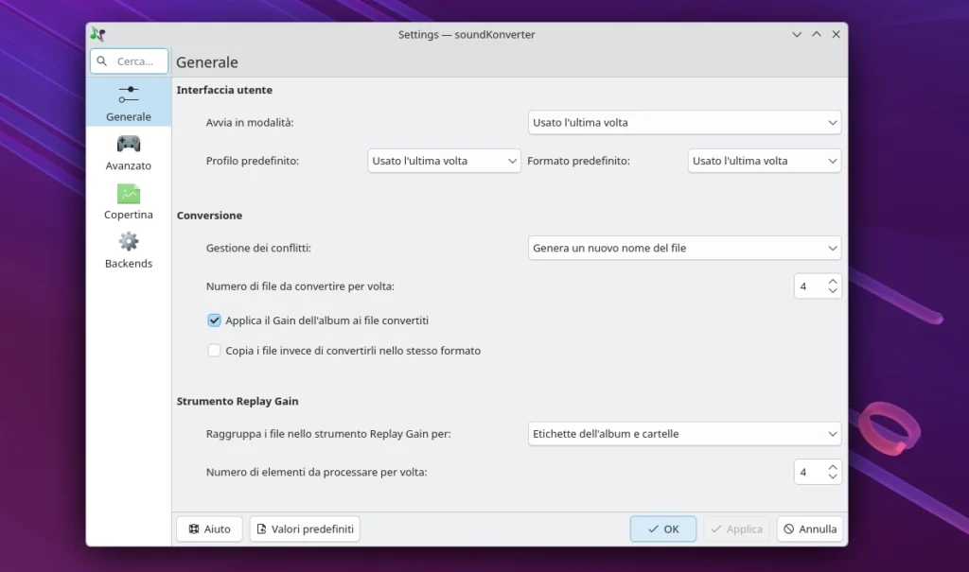The image size is (969, 572).
Task: Click the Annulla button
Action: coord(810,529)
